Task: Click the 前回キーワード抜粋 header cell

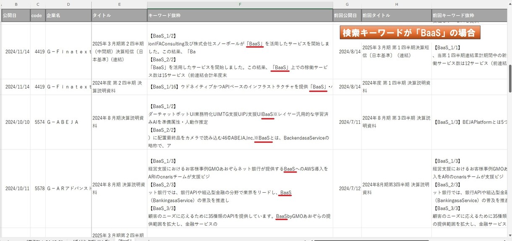Action: 470,15
